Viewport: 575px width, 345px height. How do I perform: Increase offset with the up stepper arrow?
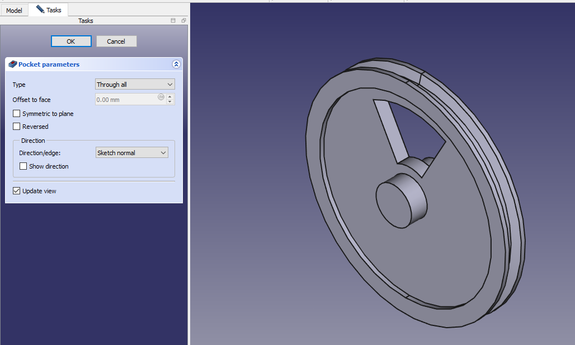click(x=170, y=97)
